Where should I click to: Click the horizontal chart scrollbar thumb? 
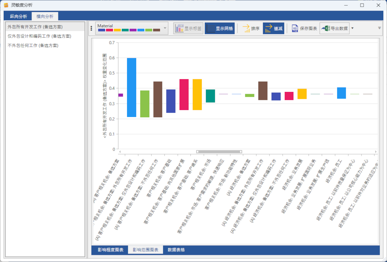[219, 152]
